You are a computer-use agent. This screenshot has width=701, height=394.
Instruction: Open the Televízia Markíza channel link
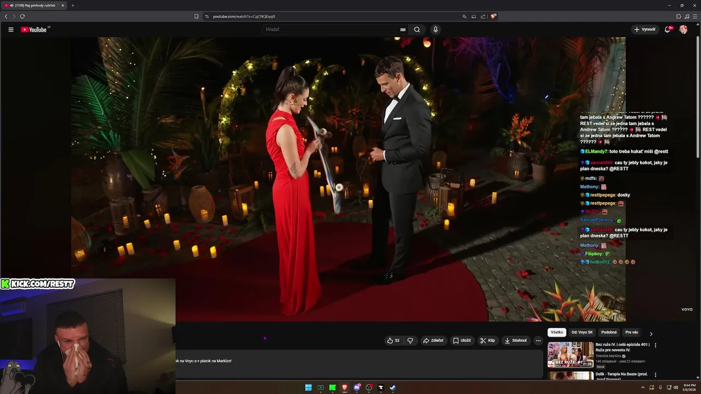click(608, 356)
